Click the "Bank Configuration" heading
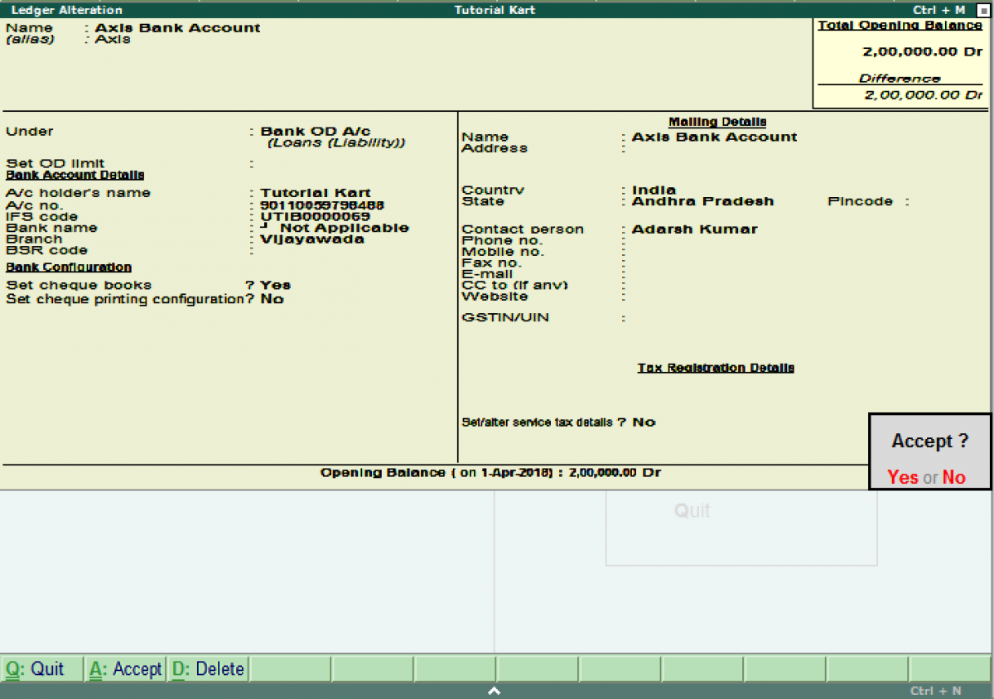Screen dimensions: 994x699 [69, 267]
